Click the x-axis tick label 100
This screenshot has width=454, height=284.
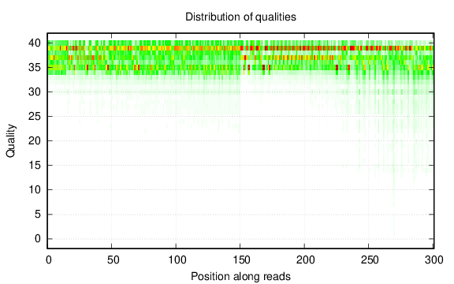[x=177, y=260]
